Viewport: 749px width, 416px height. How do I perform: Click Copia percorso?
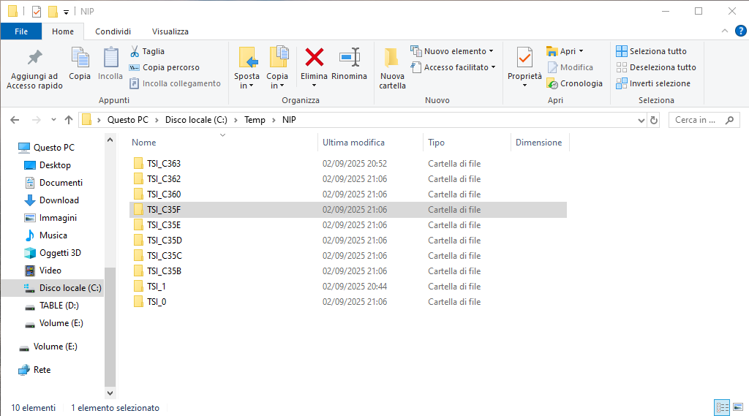165,67
